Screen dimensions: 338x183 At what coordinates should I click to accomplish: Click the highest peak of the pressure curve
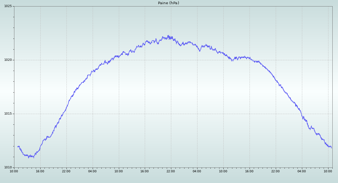(x=168, y=35)
